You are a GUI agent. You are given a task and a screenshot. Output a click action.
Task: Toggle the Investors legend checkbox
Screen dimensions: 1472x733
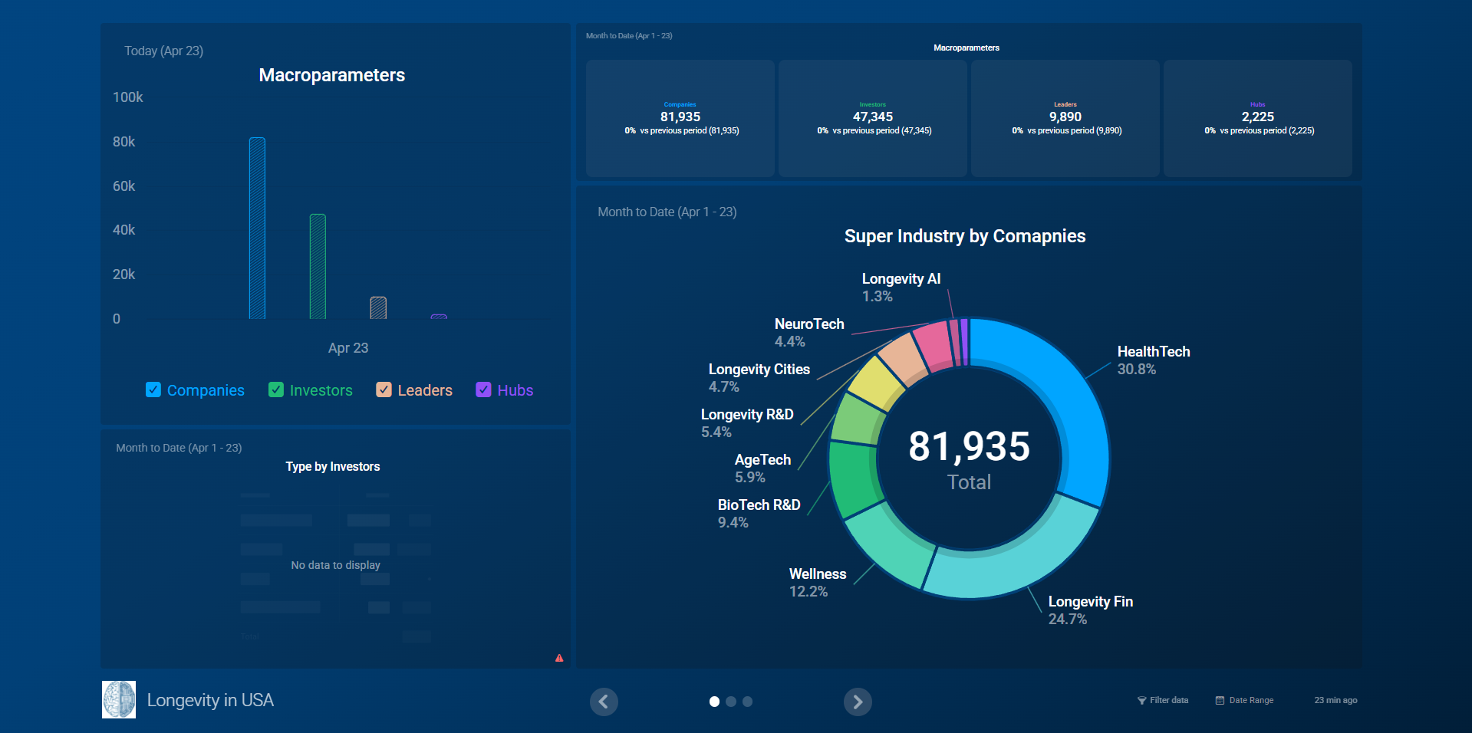[x=276, y=390]
